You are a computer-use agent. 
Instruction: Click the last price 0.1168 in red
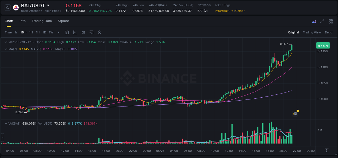pos(74,5)
